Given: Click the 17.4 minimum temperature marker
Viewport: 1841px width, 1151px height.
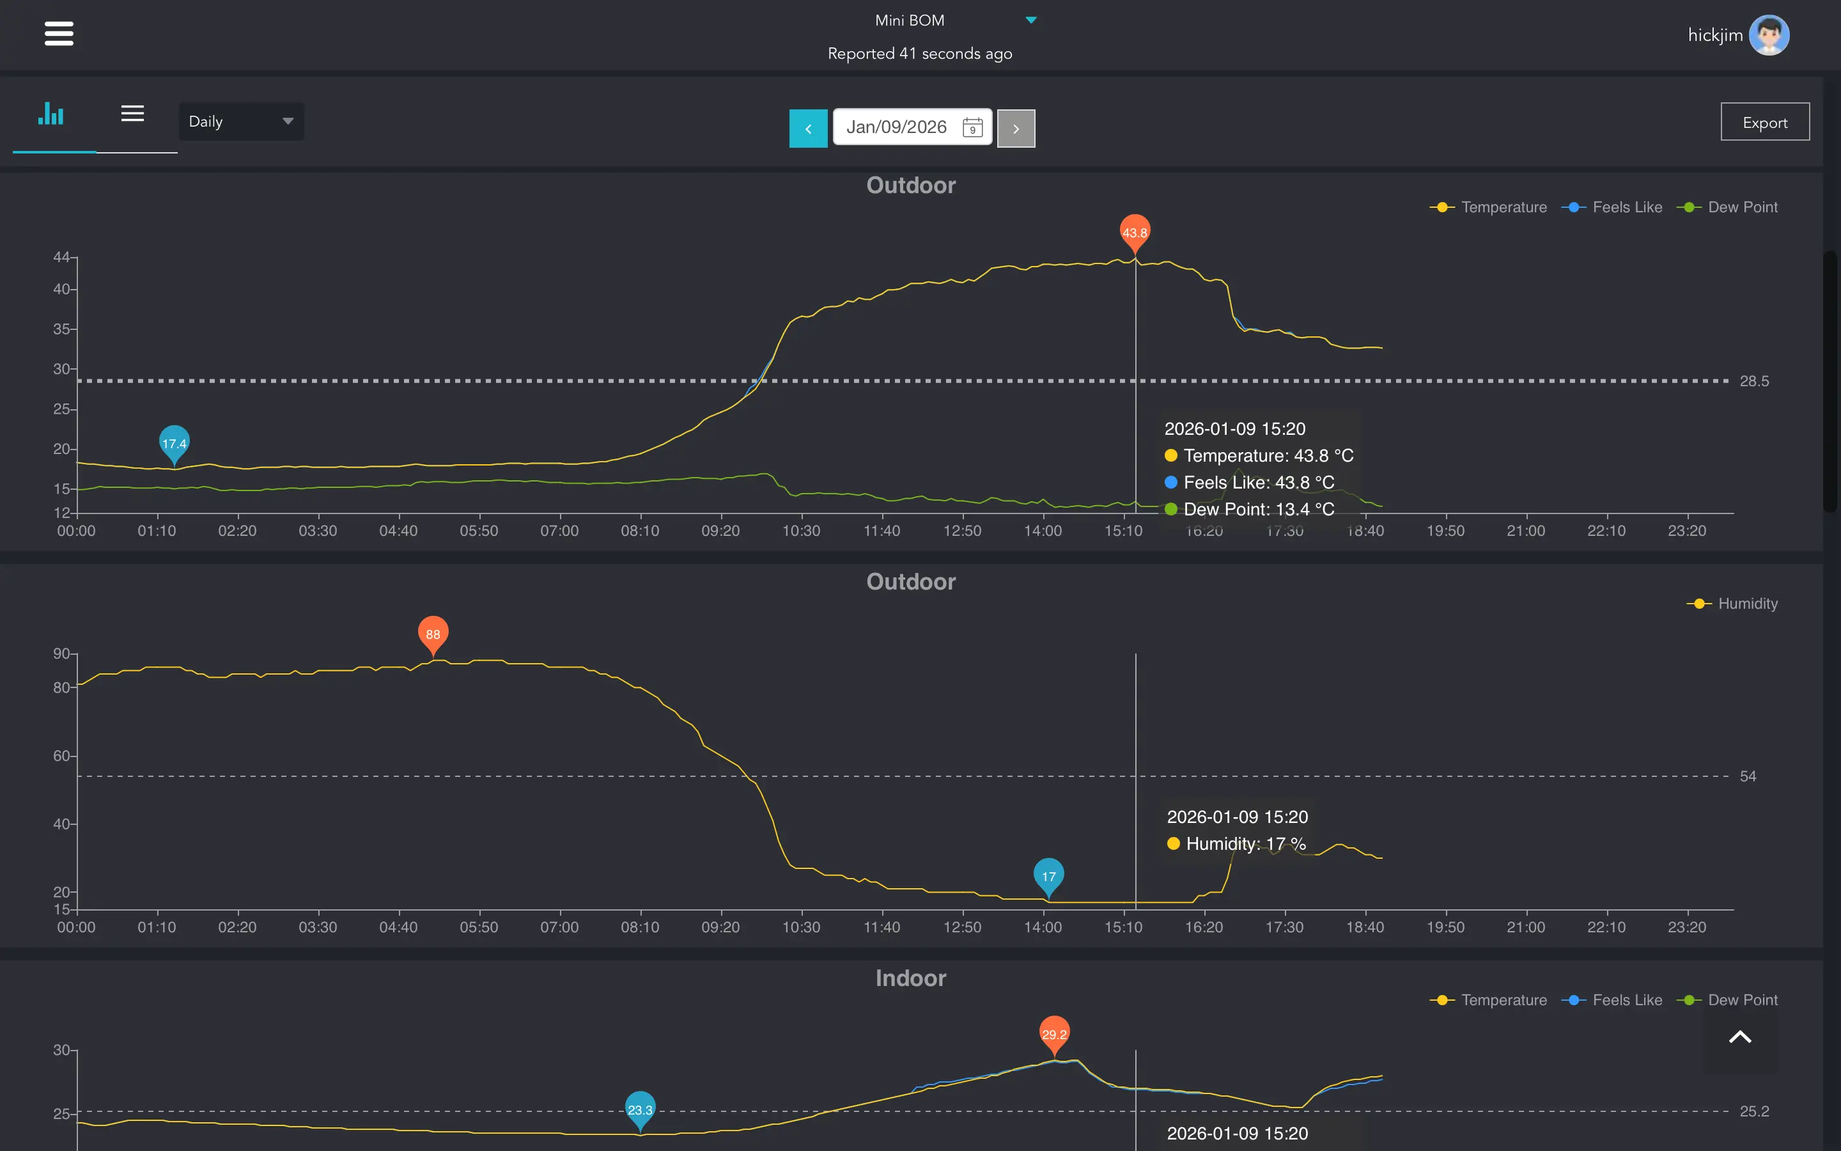Looking at the screenshot, I should pos(175,442).
